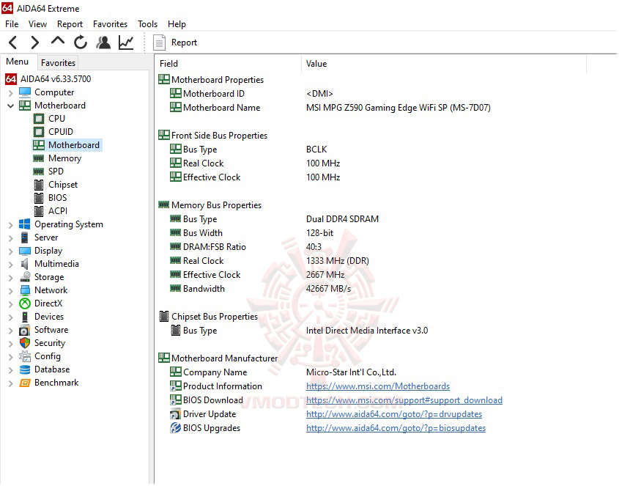Expand the Benchmark node
The image size is (619, 486).
pos(11,383)
